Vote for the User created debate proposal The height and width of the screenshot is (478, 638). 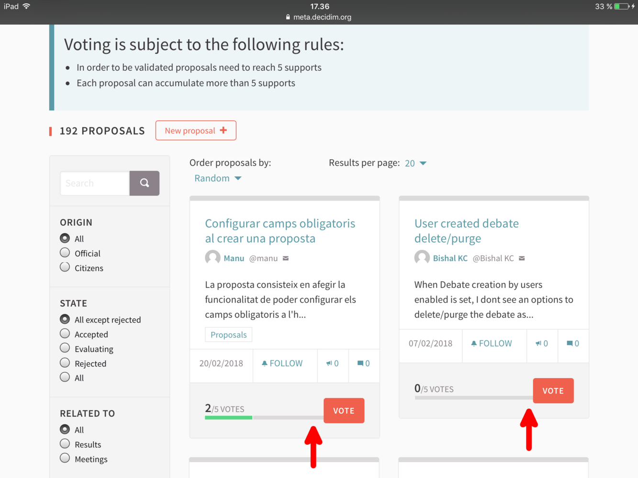click(x=553, y=391)
